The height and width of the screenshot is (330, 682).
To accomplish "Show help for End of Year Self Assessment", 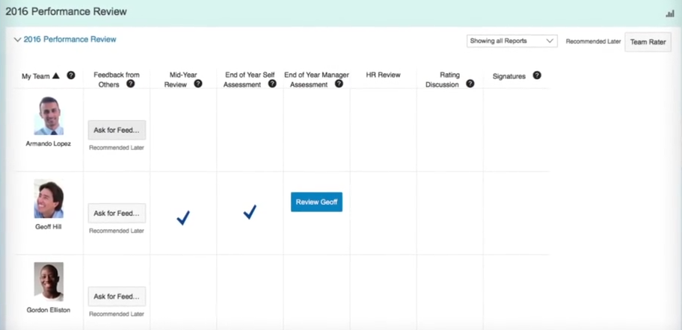I will coord(272,84).
